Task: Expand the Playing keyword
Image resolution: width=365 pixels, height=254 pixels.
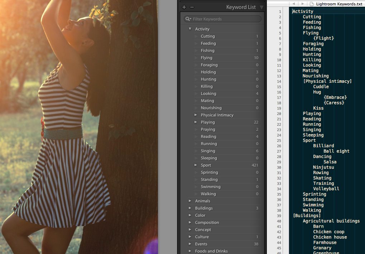Action: [196, 122]
